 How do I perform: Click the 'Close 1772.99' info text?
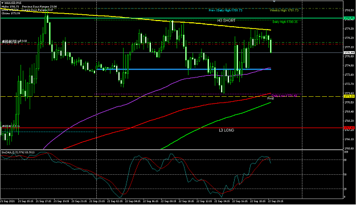11,13
